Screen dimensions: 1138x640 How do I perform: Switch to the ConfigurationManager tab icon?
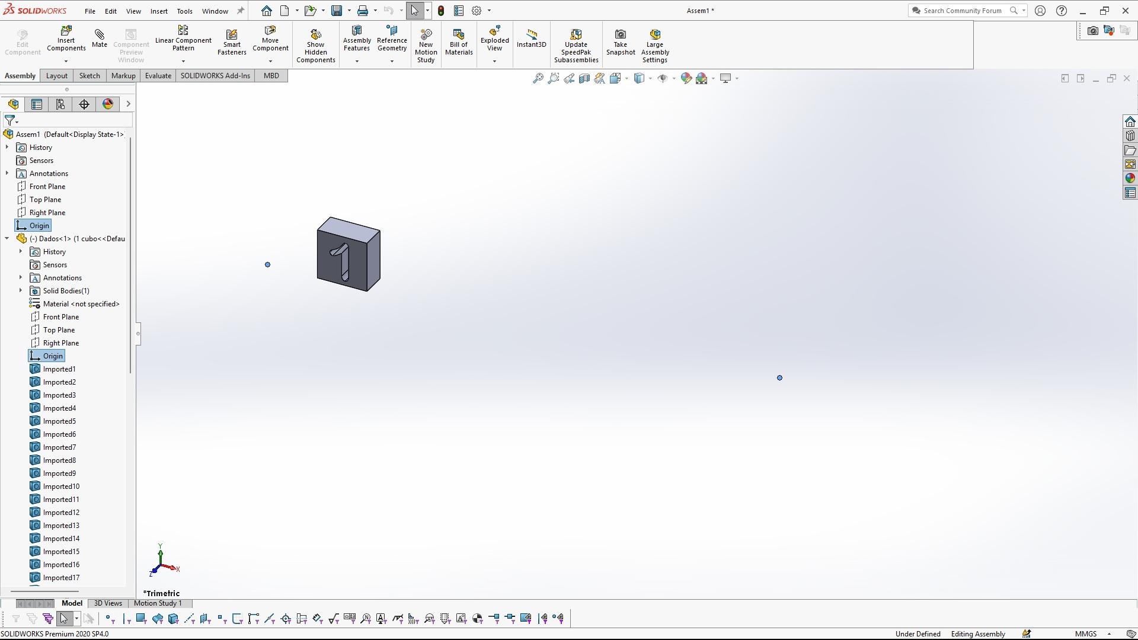(60, 104)
